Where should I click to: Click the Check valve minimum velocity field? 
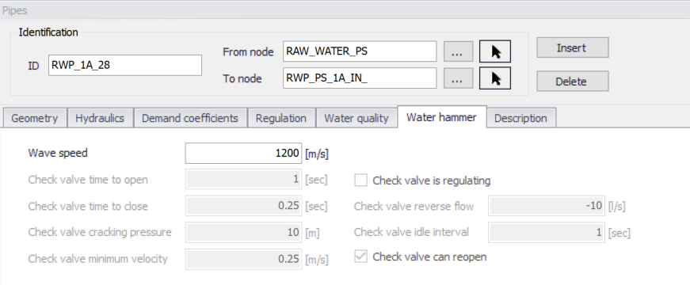coord(243,259)
